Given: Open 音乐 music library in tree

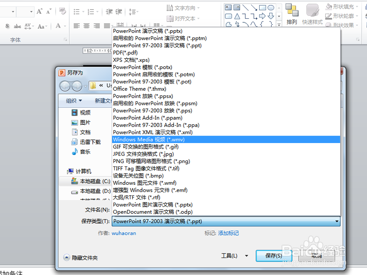Looking at the screenshot, I should [x=81, y=152].
